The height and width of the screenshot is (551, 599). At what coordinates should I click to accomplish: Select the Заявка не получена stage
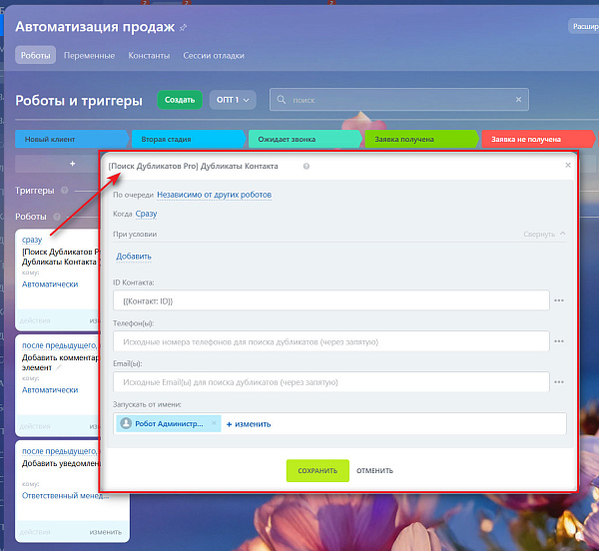(538, 139)
